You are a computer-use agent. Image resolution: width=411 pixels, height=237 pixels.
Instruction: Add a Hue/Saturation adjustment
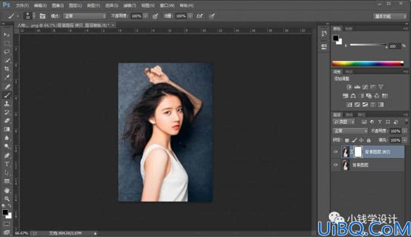(x=346, y=96)
